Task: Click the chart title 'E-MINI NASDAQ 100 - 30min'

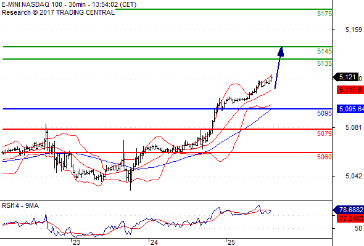Action: point(44,4)
